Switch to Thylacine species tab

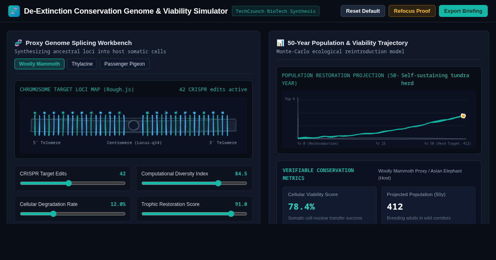pyautogui.click(x=82, y=64)
